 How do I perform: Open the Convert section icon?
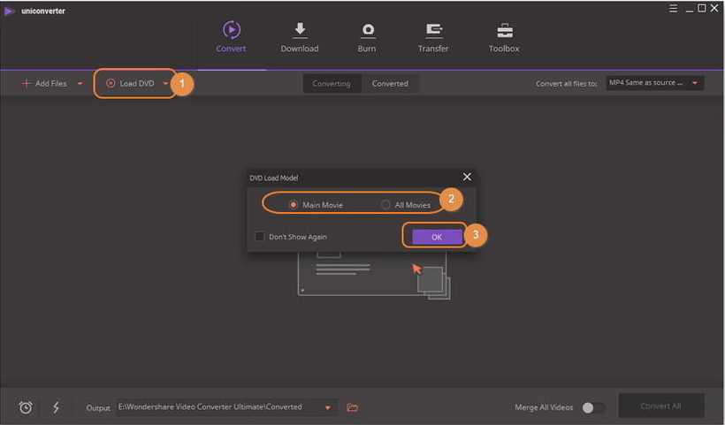pos(231,31)
